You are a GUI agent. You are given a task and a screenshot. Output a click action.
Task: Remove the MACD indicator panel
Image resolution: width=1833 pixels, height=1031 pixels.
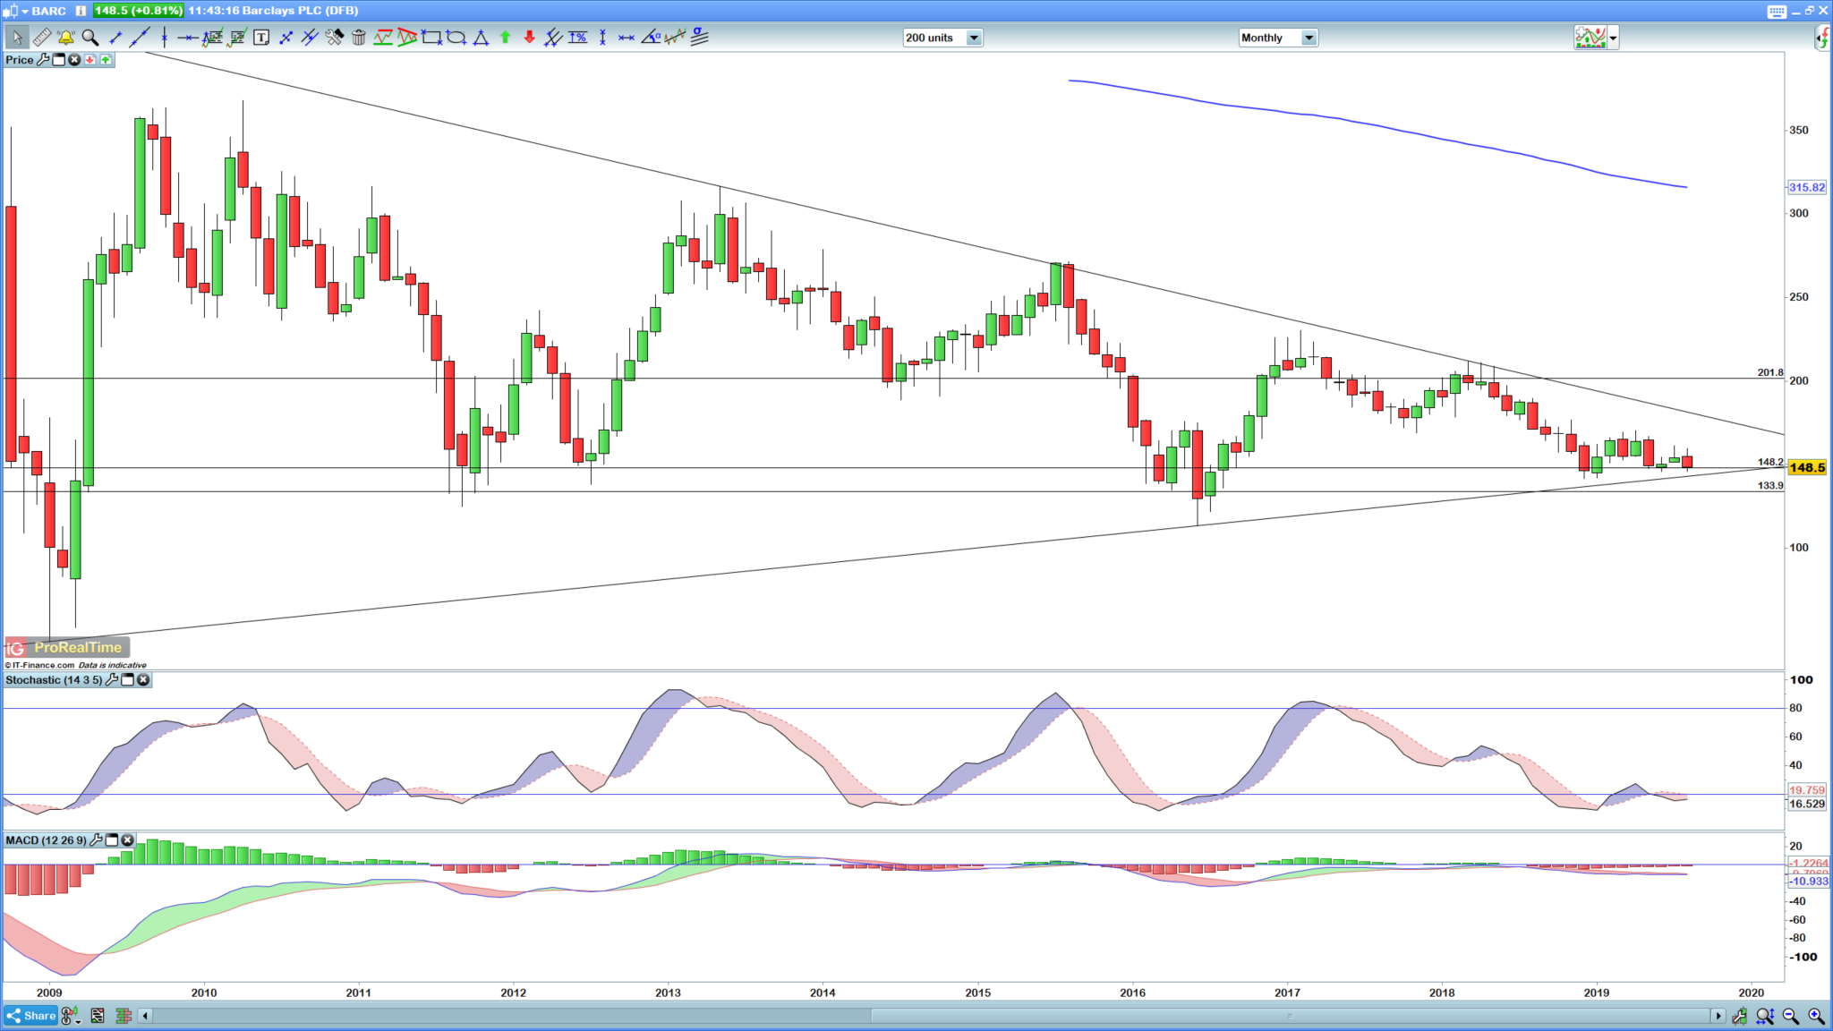click(x=128, y=840)
